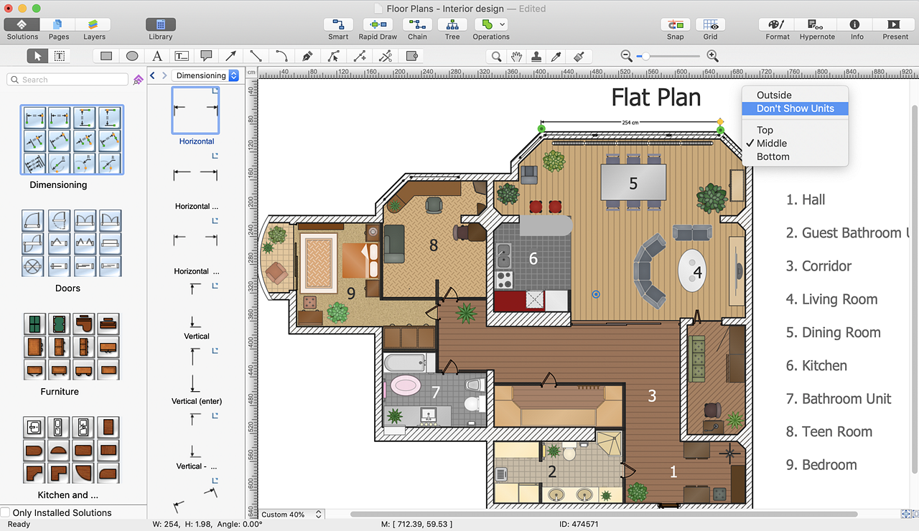This screenshot has width=919, height=531.
Task: Open the Doors solution thumbnail
Action: 72,243
